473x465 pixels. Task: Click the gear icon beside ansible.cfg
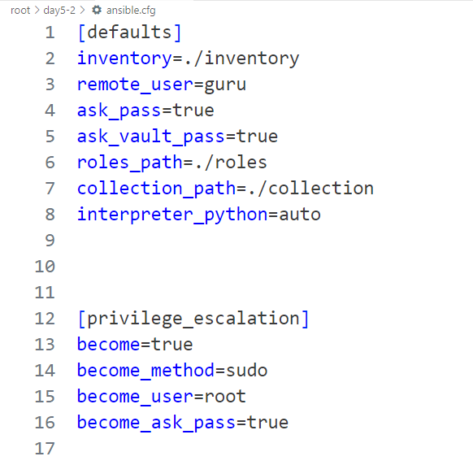(97, 11)
